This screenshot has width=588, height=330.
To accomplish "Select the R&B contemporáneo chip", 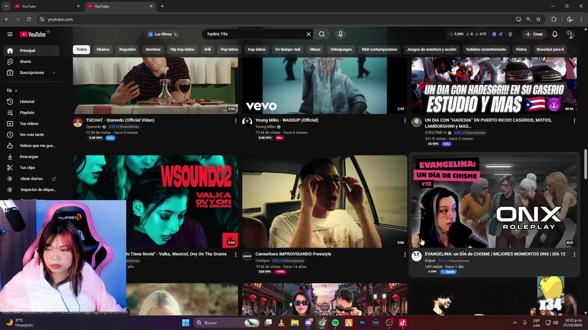I will (379, 49).
